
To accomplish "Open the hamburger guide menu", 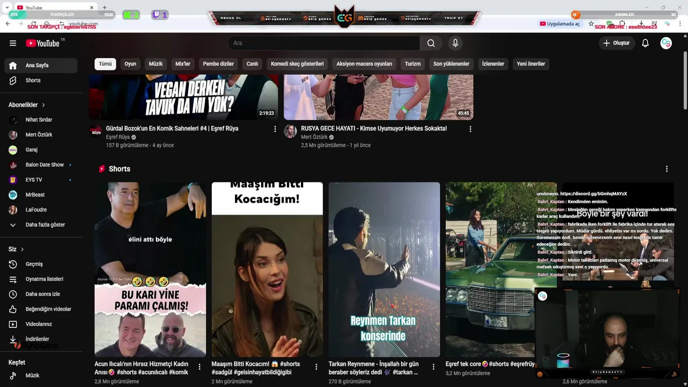I will coord(13,43).
